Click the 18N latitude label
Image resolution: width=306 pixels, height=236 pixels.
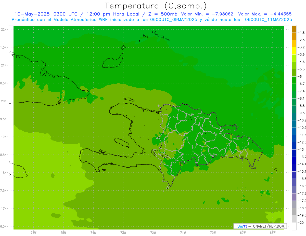click(4, 173)
